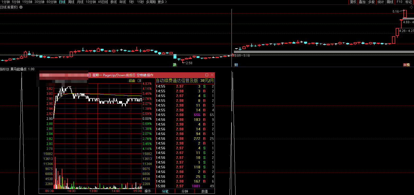Switch to 周线 weekly period
Screen dimensions: 414x195
pyautogui.click(x=71, y=2)
